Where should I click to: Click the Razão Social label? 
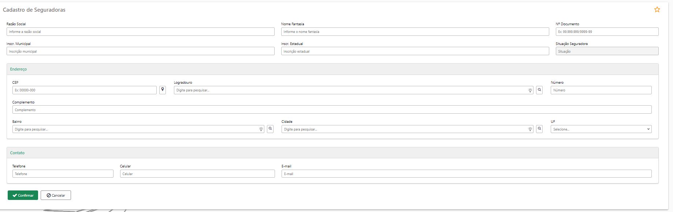16,24
